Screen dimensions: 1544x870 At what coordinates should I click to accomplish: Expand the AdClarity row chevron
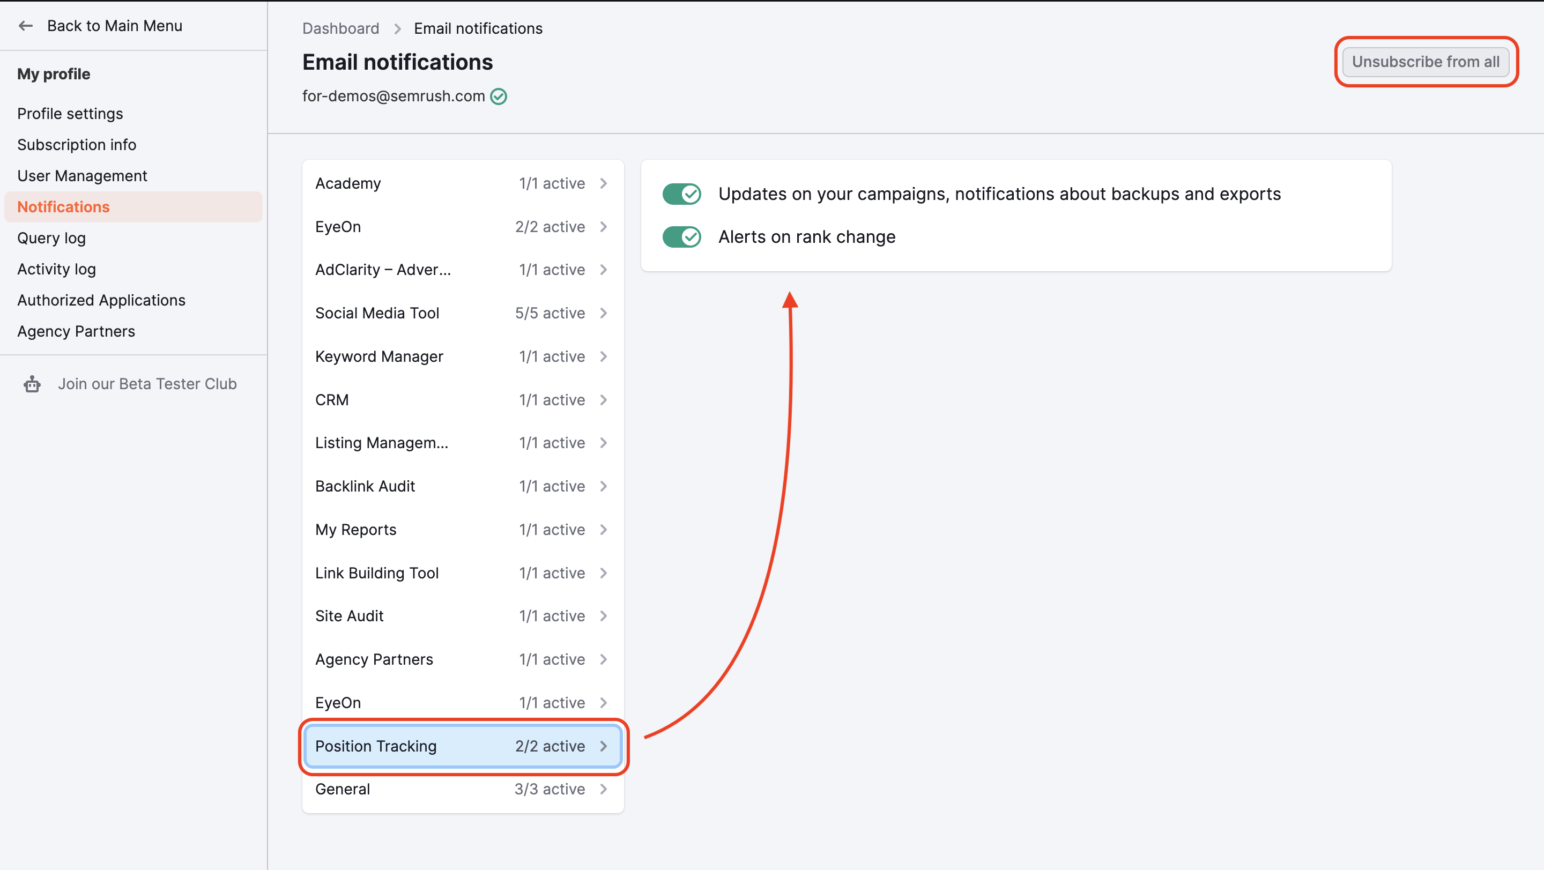click(x=604, y=270)
